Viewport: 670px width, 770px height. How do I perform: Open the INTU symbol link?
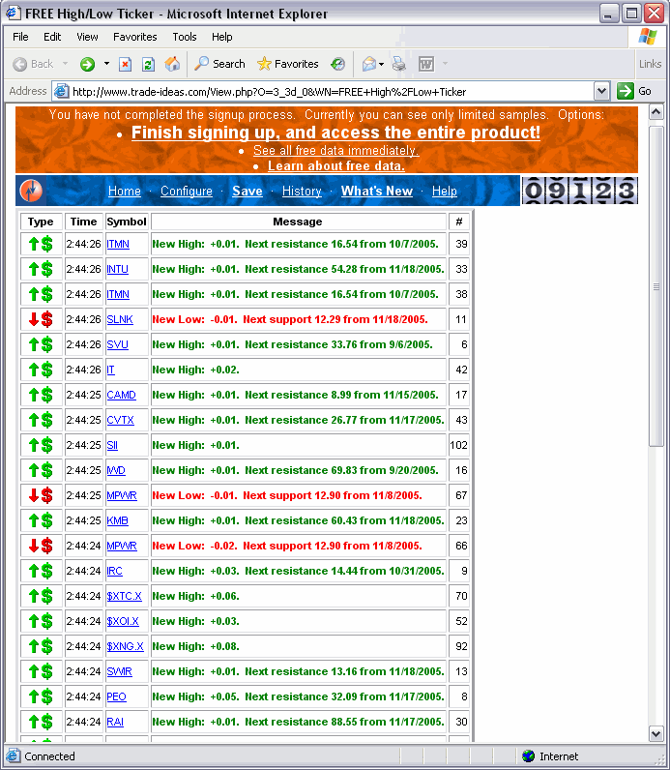click(117, 269)
